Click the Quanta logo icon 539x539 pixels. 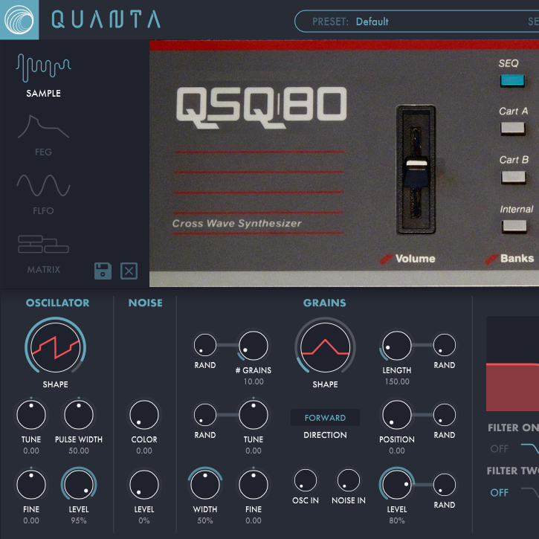tap(19, 19)
